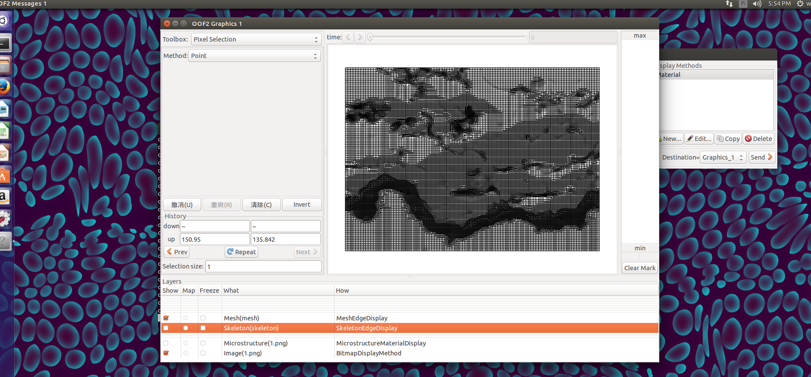Open the Toolbox dropdown showing Pixel Selection

256,39
